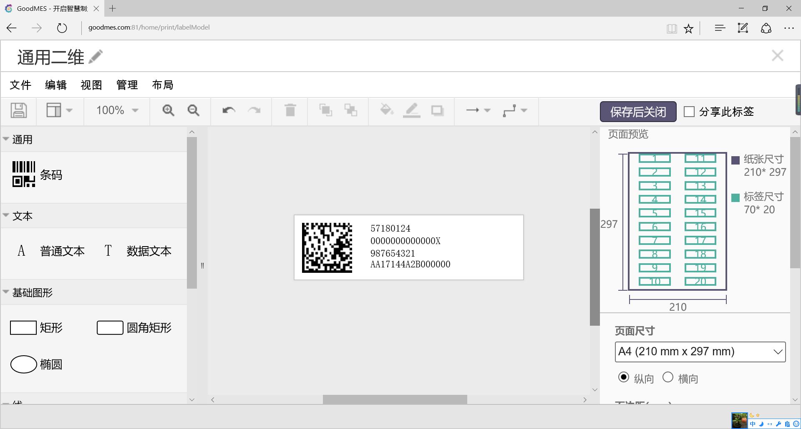Open the 布局 menu
Viewport: 801px width, 429px height.
pyautogui.click(x=162, y=85)
